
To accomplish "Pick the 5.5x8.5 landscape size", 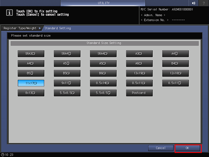I will pos(67,93).
